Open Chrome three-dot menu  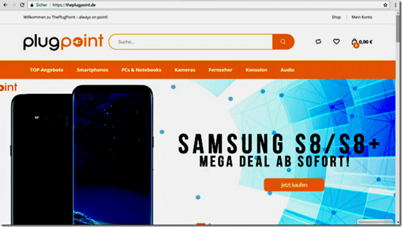(396, 5)
